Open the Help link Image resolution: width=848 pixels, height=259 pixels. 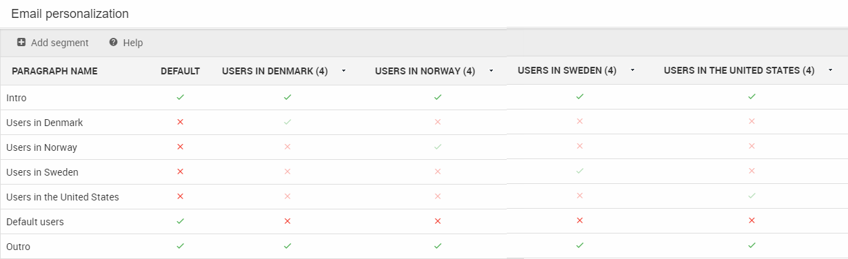point(133,43)
